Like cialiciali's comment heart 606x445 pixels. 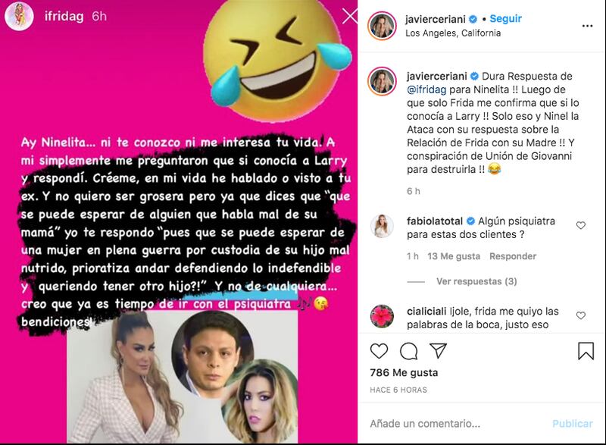point(580,315)
